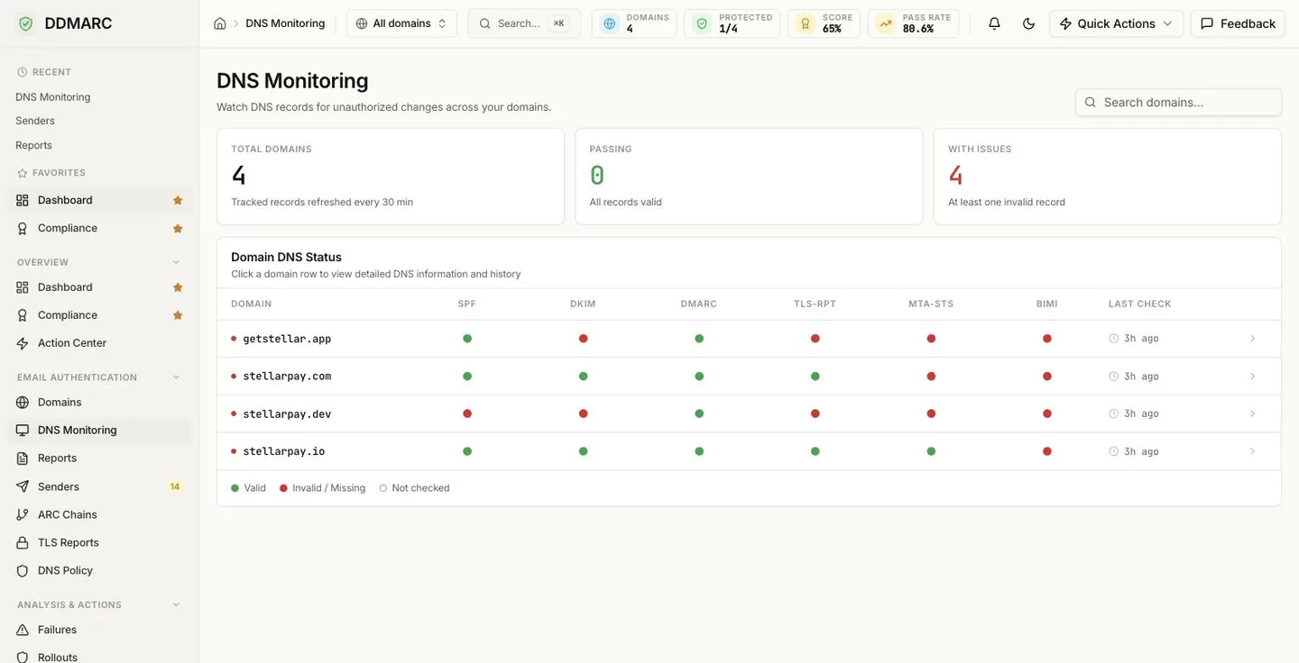Expand stellarpay.com row chevron

1252,377
